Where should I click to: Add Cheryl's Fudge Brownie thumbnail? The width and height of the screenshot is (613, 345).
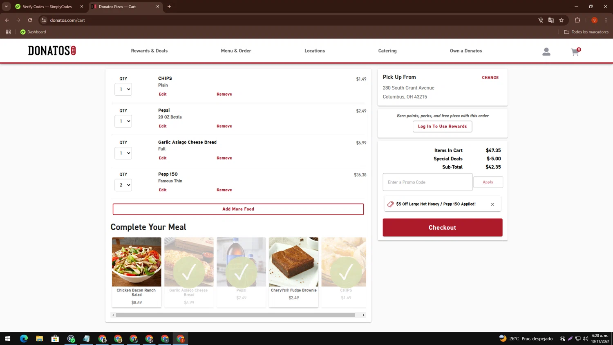[293, 262]
